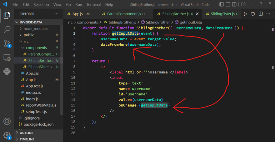The height and width of the screenshot is (142, 275).
Task: Open the Go menu
Action: point(68,5)
